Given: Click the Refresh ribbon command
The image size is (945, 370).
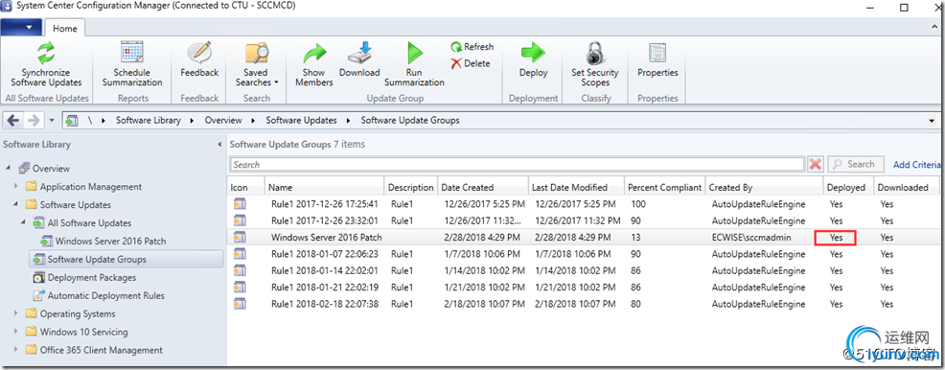Looking at the screenshot, I should pos(472,46).
